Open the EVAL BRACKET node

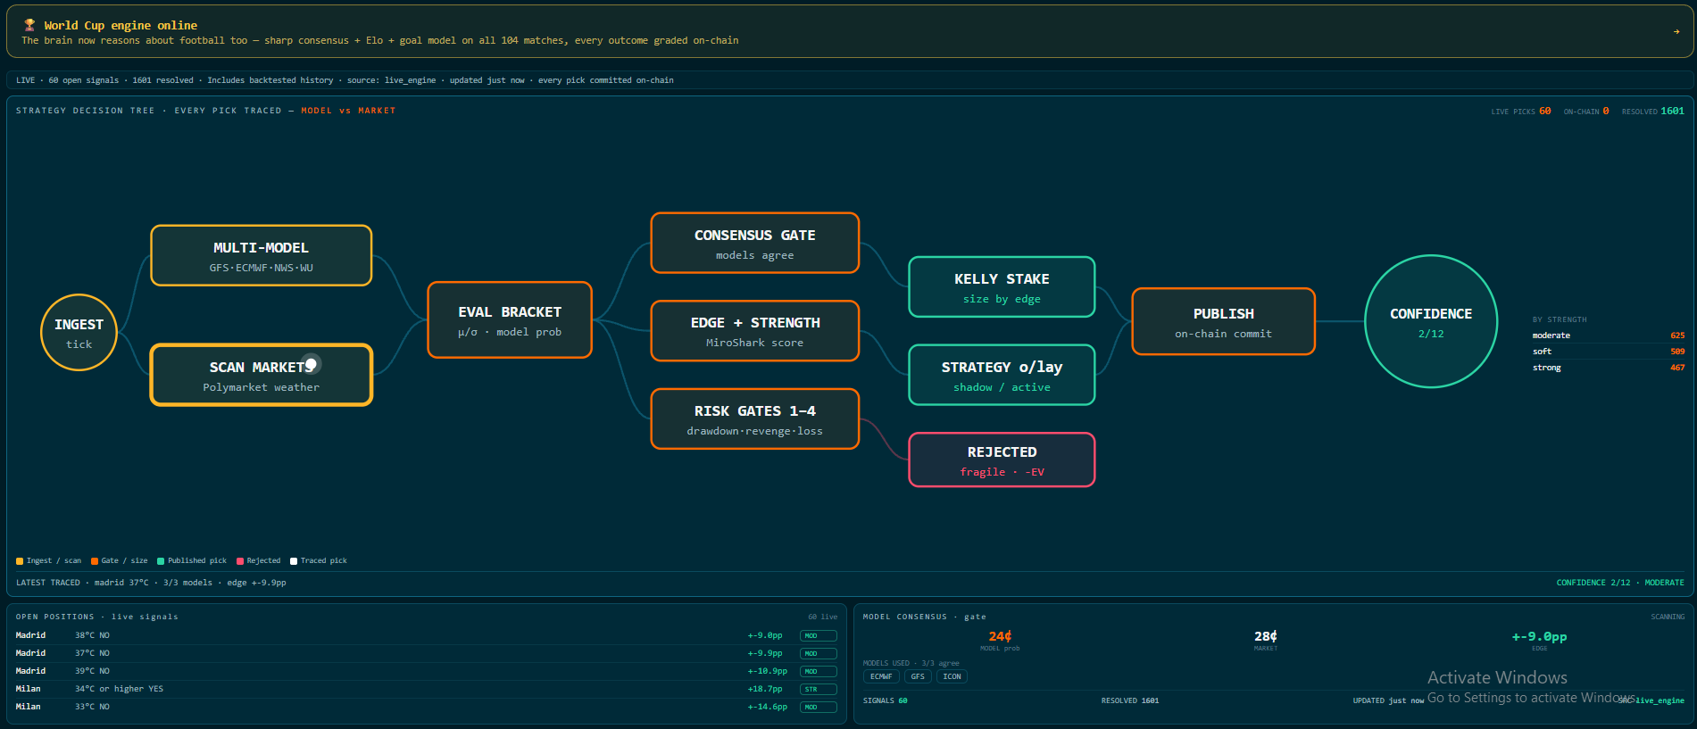point(510,320)
